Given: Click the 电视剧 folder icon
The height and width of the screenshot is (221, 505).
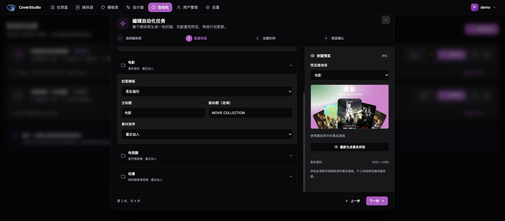Looking at the screenshot, I should pyautogui.click(x=123, y=156).
